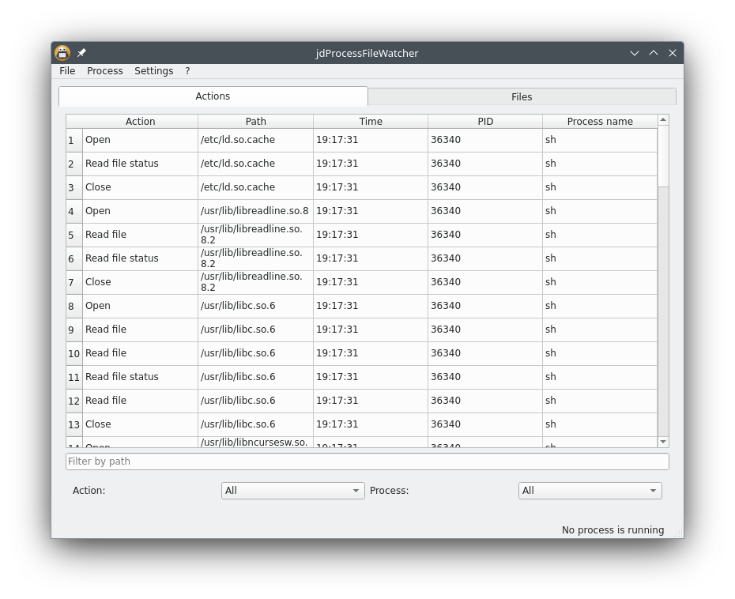This screenshot has width=735, height=599.
Task: Sort by the Path column header
Action: pos(255,122)
